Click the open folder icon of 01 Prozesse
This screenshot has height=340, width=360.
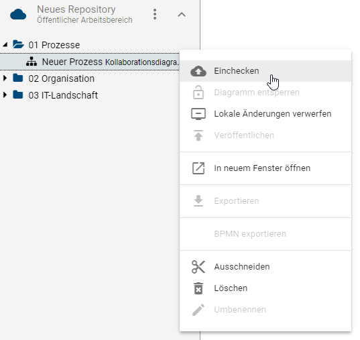[x=18, y=44]
